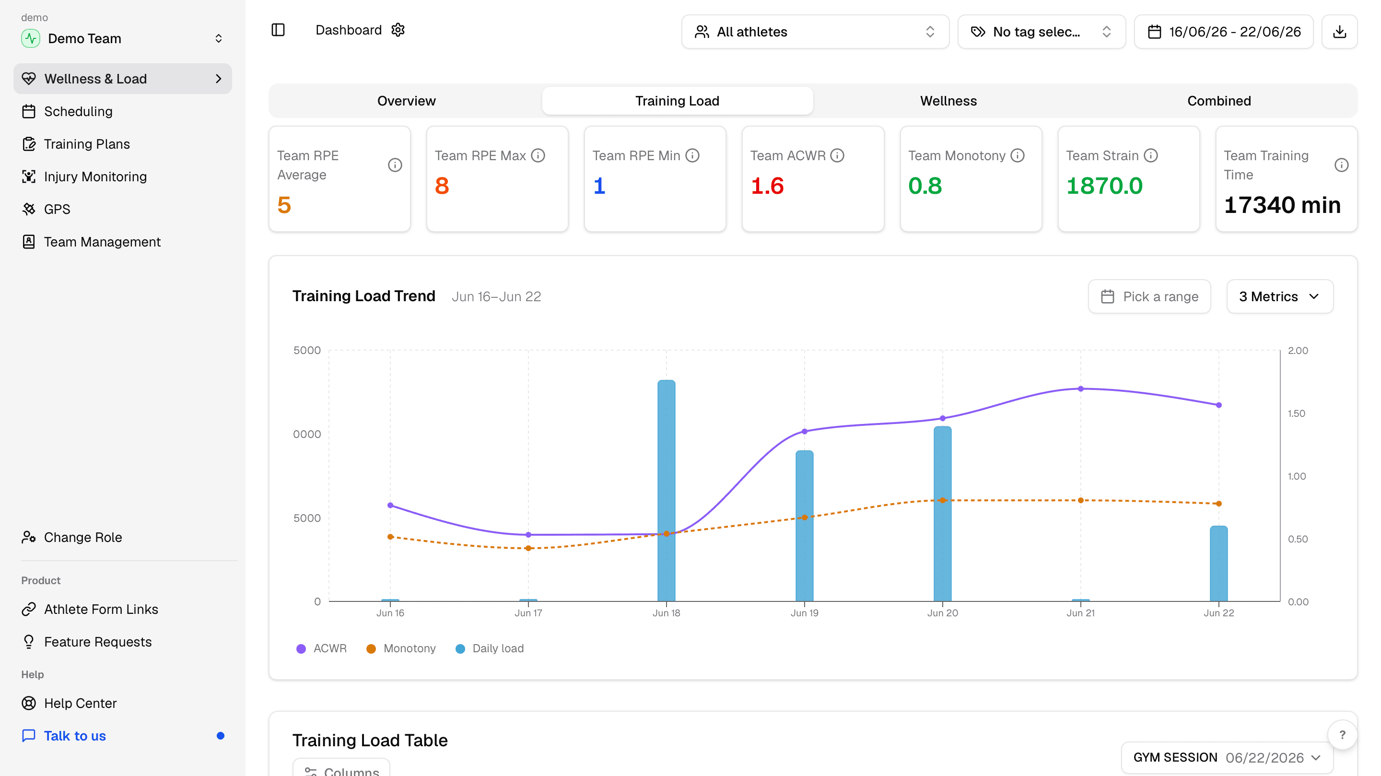
Task: Click the Feature Requests lightbulb icon
Action: click(29, 642)
